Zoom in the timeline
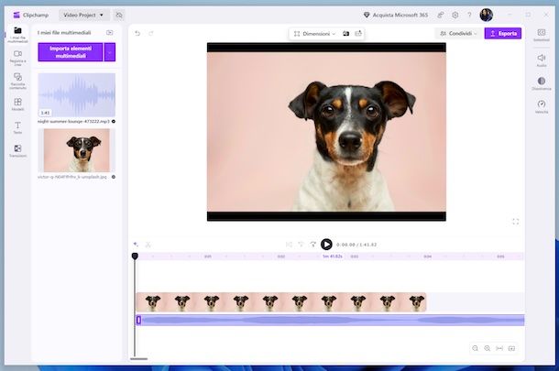The width and height of the screenshot is (559, 371). pyautogui.click(x=487, y=348)
